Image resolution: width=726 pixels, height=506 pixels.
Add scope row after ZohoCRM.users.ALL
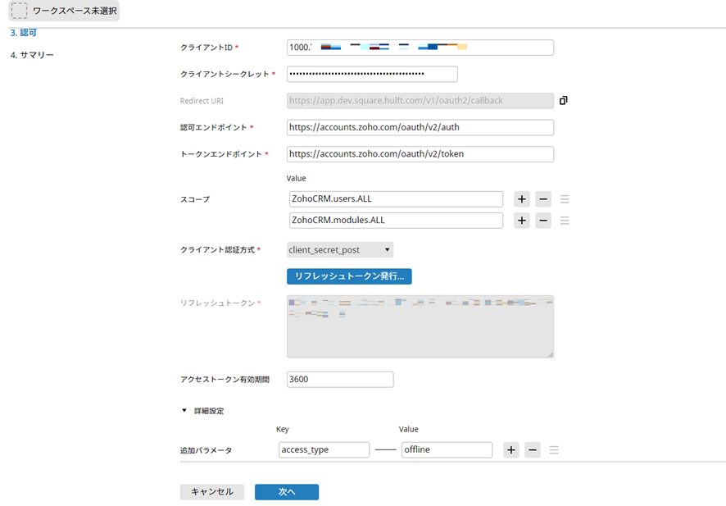521,199
